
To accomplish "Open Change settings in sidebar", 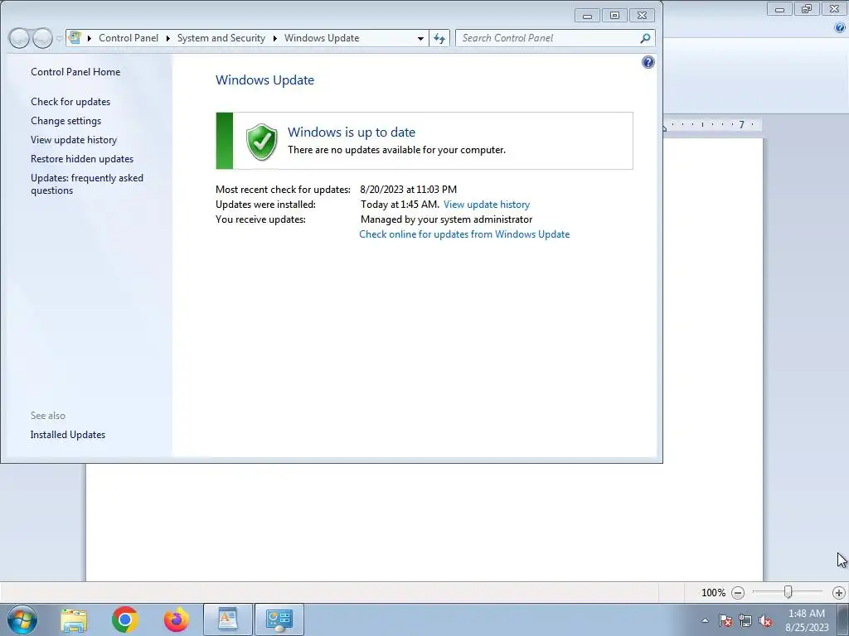I will pyautogui.click(x=65, y=121).
